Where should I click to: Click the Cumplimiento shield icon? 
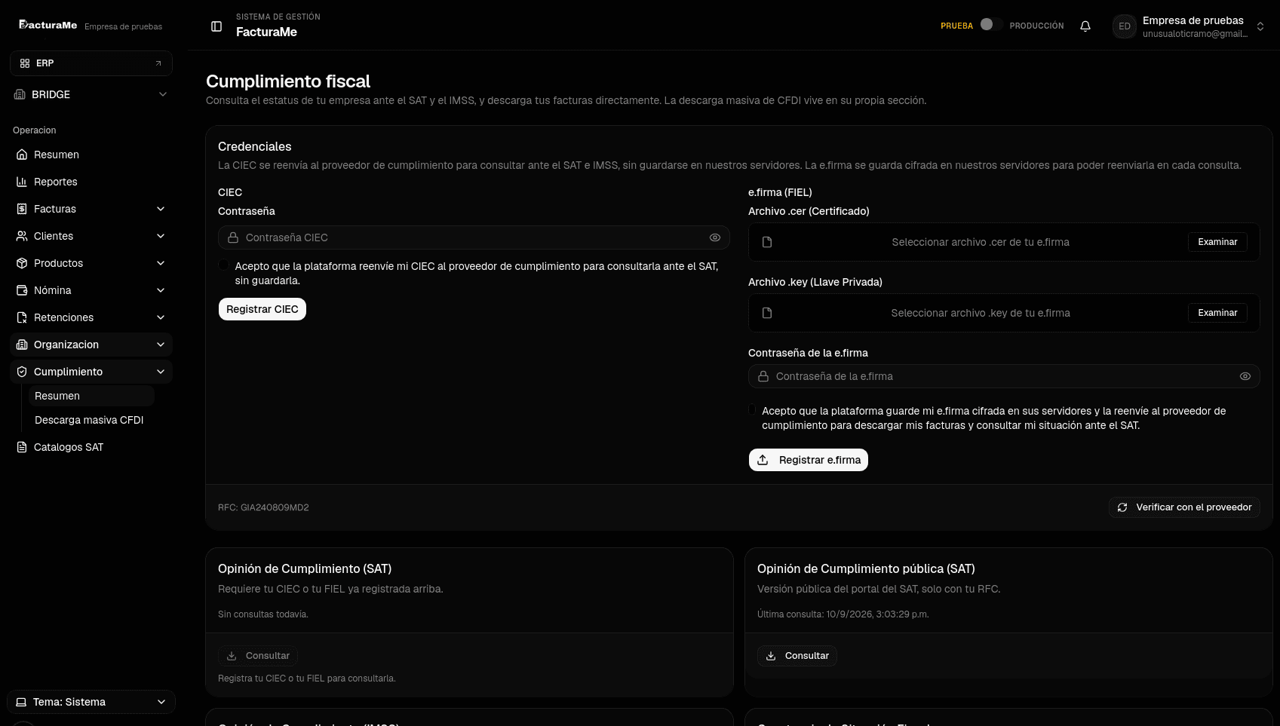22,372
